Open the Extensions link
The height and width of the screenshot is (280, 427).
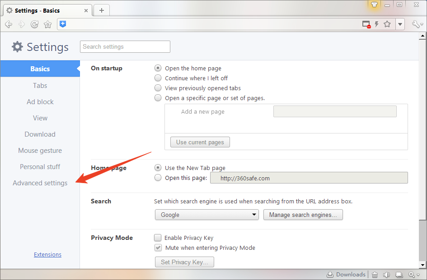(x=47, y=254)
